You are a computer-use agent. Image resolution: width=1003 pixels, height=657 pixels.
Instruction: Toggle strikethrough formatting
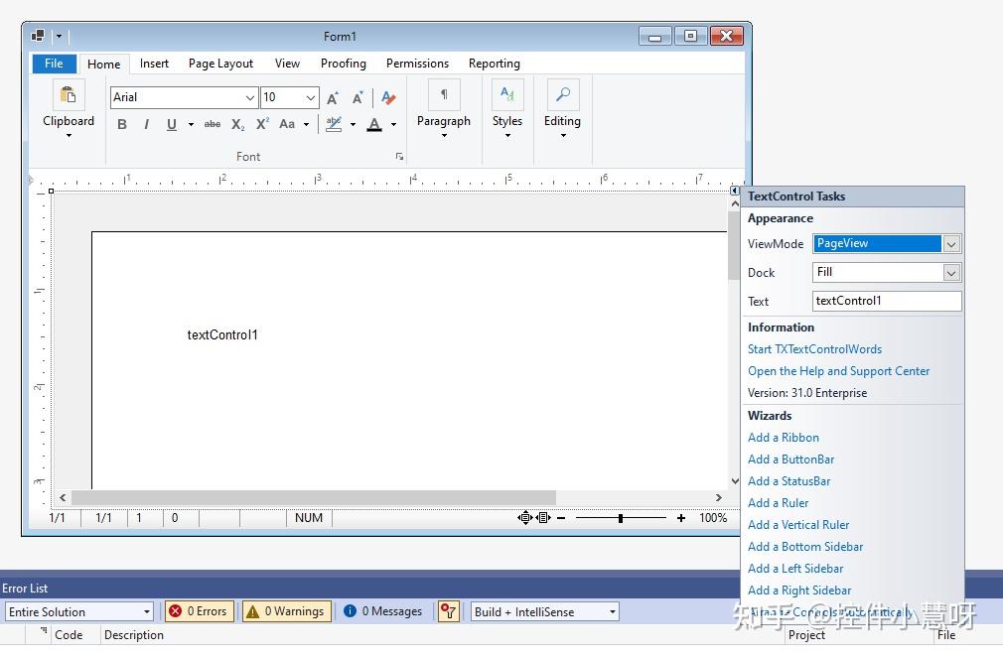coord(212,124)
